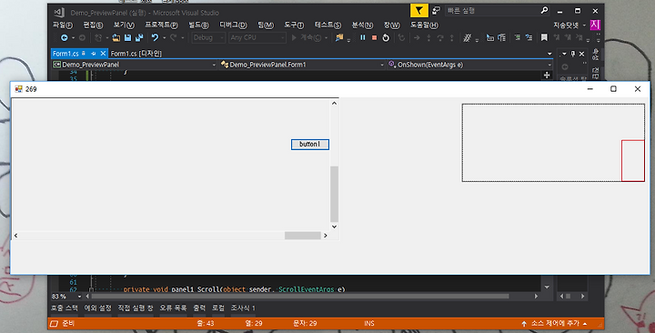Click the uncomment lines icon
The width and height of the screenshot is (655, 333).
[x=529, y=37]
